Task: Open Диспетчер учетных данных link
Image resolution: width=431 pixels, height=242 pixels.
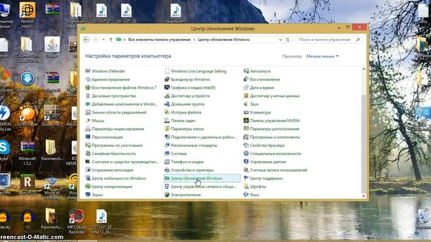Action: 275,95
